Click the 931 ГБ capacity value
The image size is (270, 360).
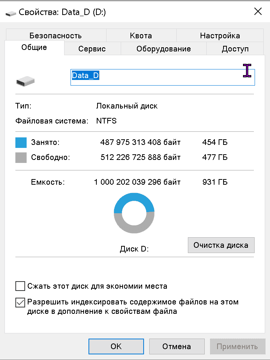click(x=215, y=182)
